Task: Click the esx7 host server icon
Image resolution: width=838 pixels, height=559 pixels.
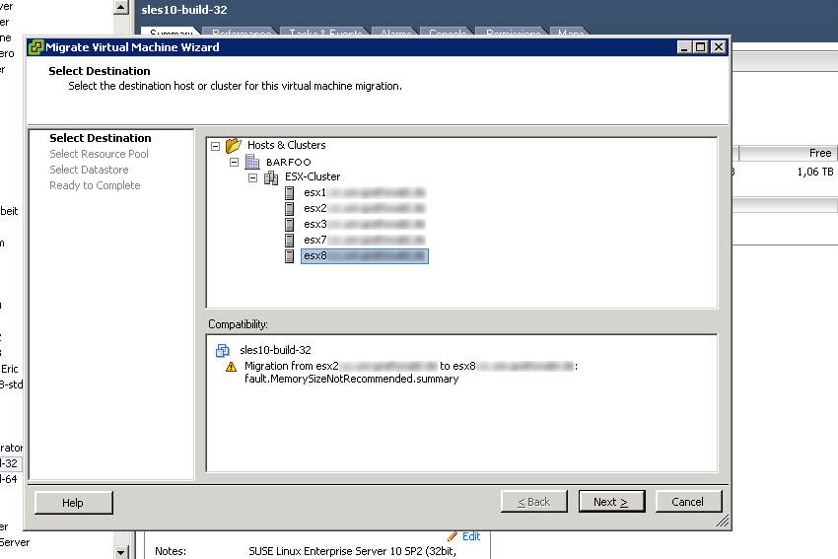Action: [x=290, y=241]
